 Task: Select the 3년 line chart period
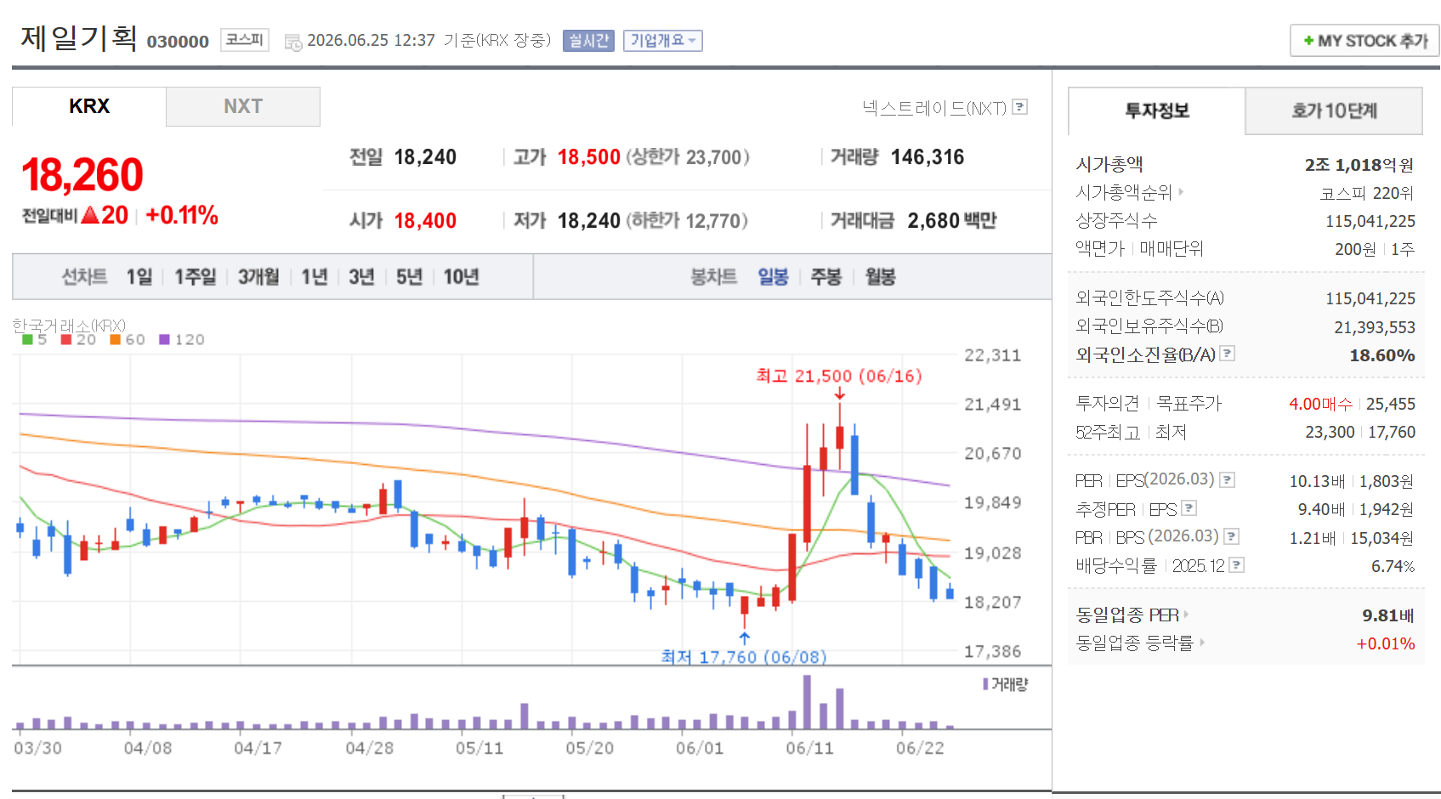point(361,277)
